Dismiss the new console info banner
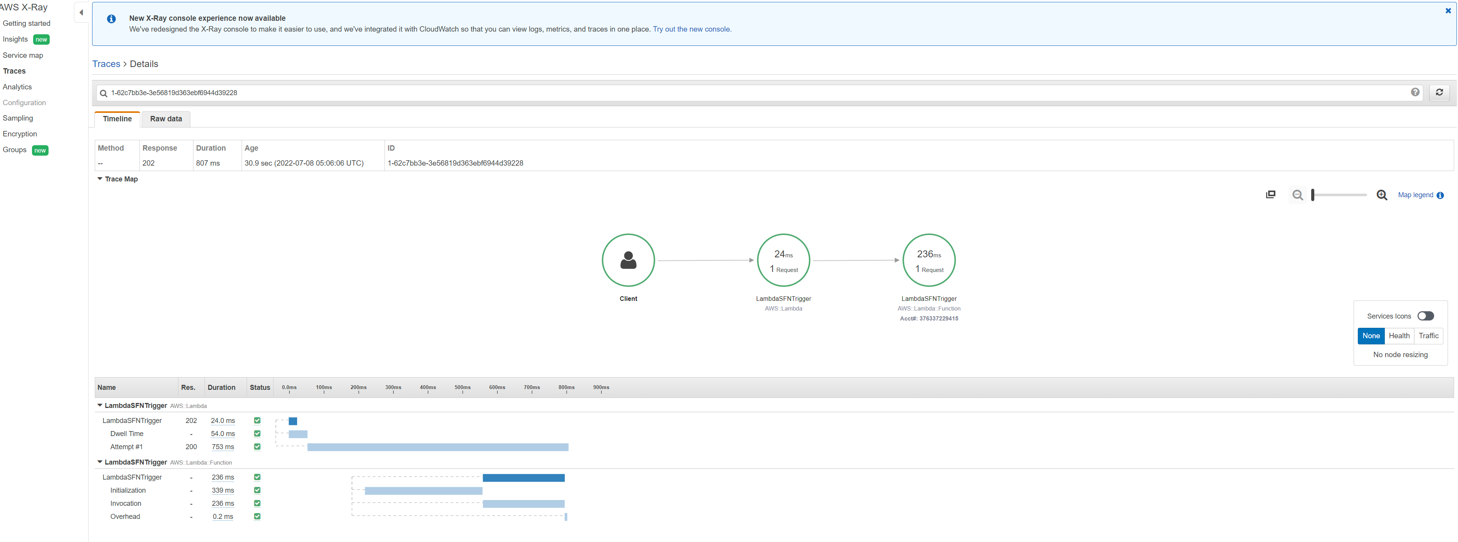This screenshot has width=1458, height=542. [1448, 11]
